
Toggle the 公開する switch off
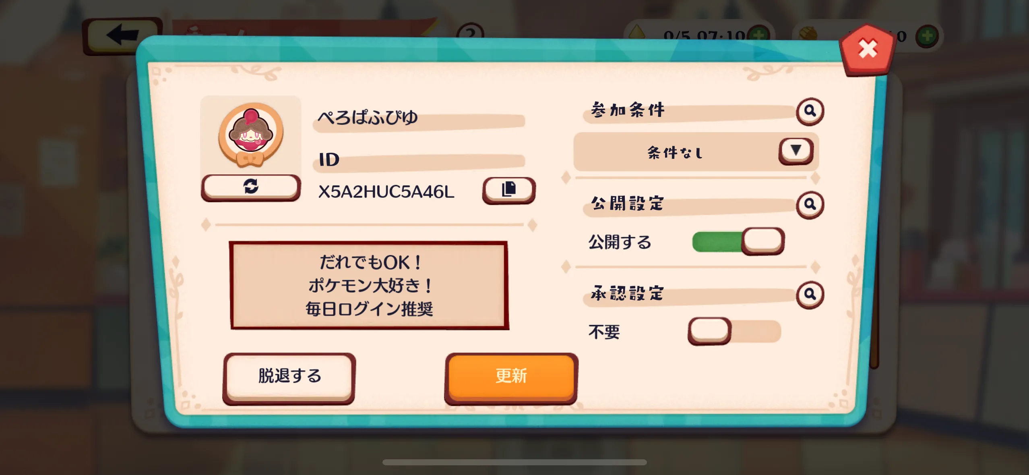pyautogui.click(x=738, y=241)
